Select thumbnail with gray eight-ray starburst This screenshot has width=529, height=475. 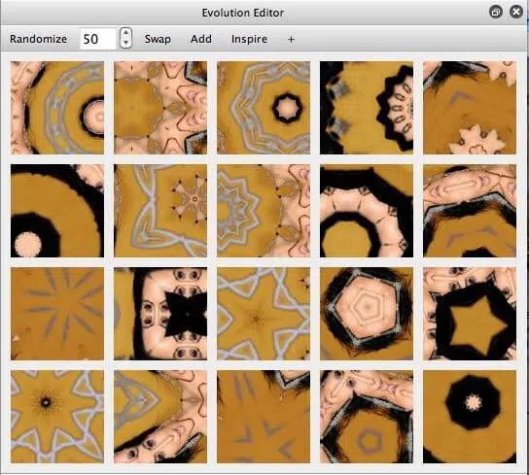coord(57,314)
